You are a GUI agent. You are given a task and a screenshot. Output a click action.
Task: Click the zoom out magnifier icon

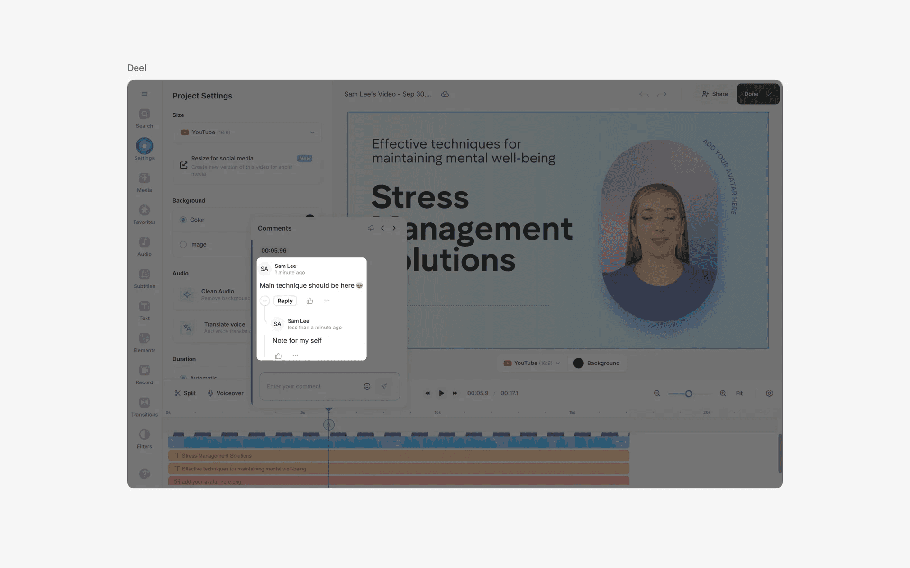657,393
